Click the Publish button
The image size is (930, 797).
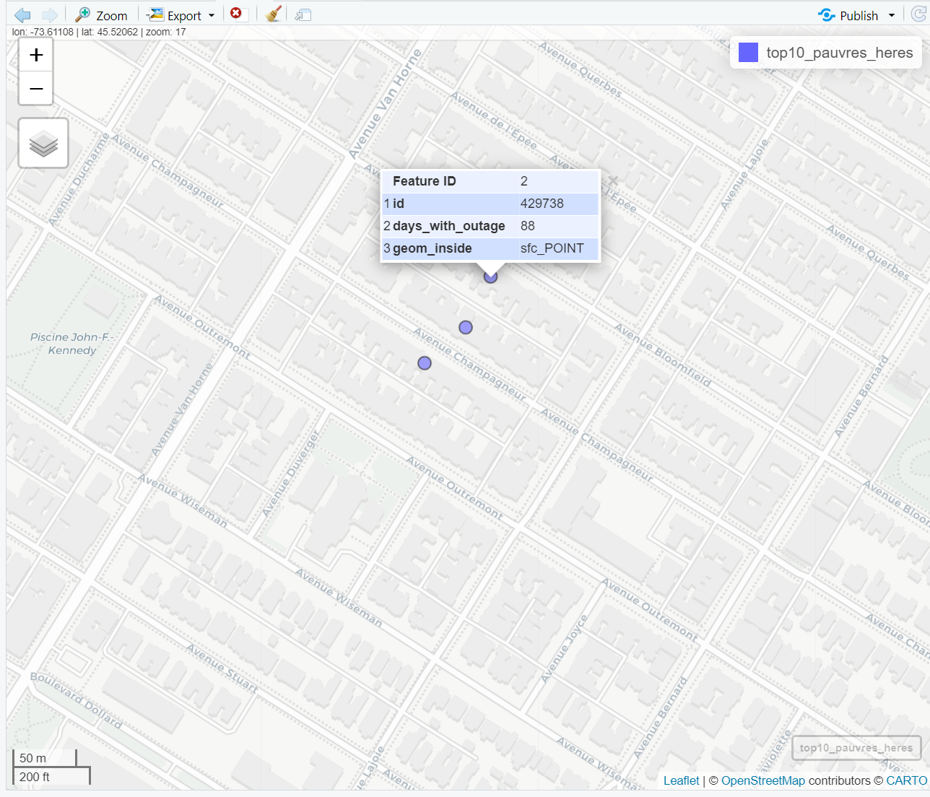point(849,15)
